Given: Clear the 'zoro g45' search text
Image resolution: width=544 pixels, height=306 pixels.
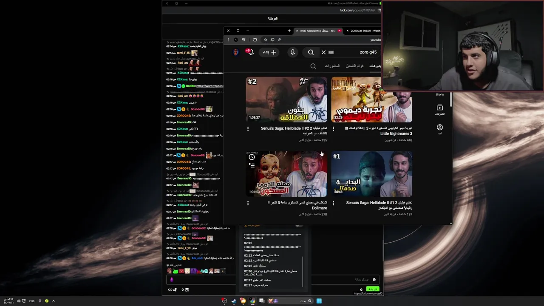Looking at the screenshot, I should (323, 52).
